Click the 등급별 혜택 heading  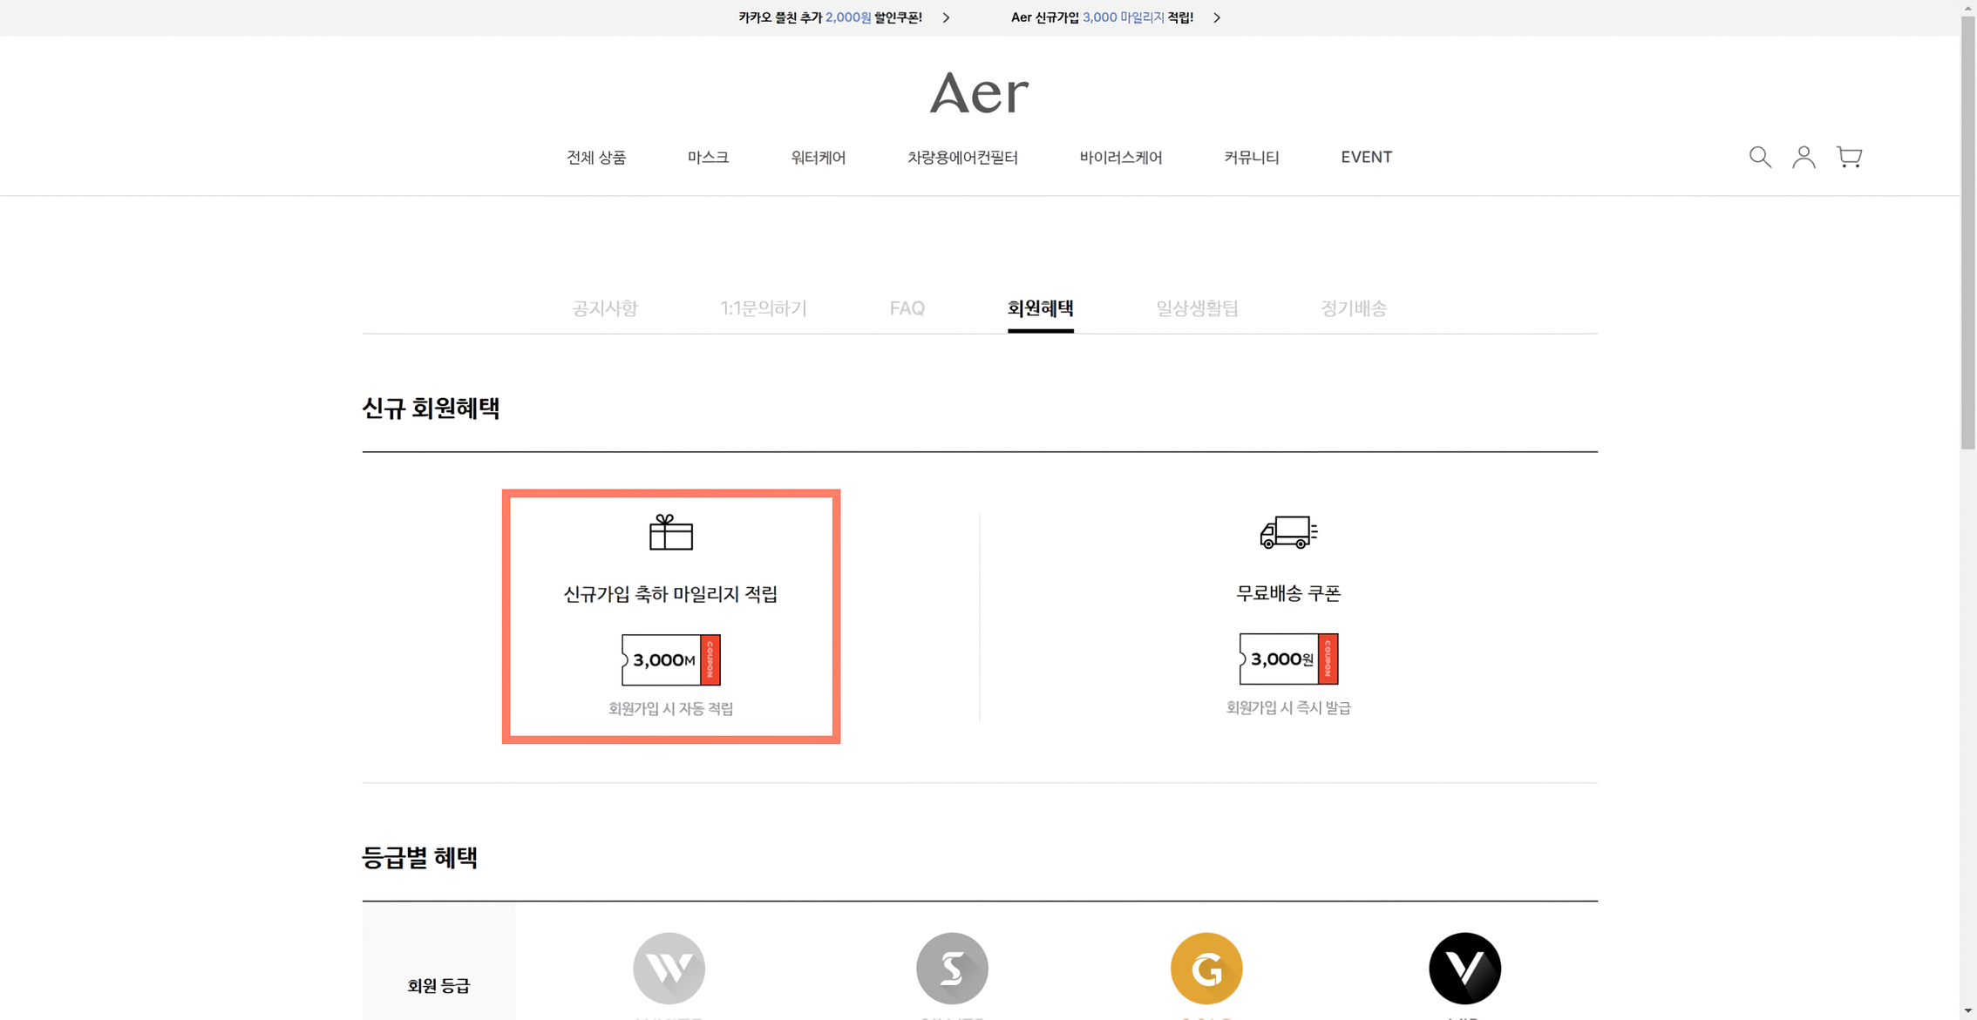click(x=419, y=858)
